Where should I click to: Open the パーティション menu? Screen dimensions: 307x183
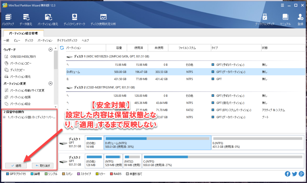click(45, 40)
